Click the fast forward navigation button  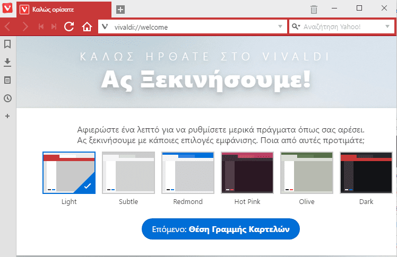click(54, 26)
